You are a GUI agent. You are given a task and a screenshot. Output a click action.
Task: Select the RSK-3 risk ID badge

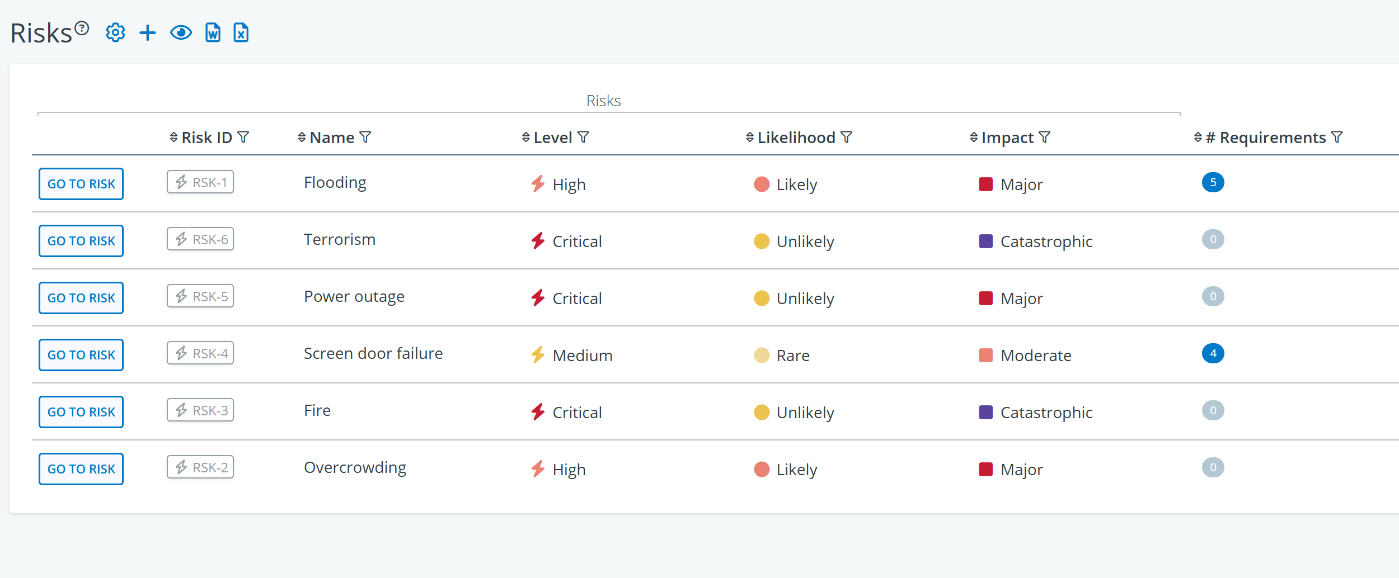coord(200,410)
